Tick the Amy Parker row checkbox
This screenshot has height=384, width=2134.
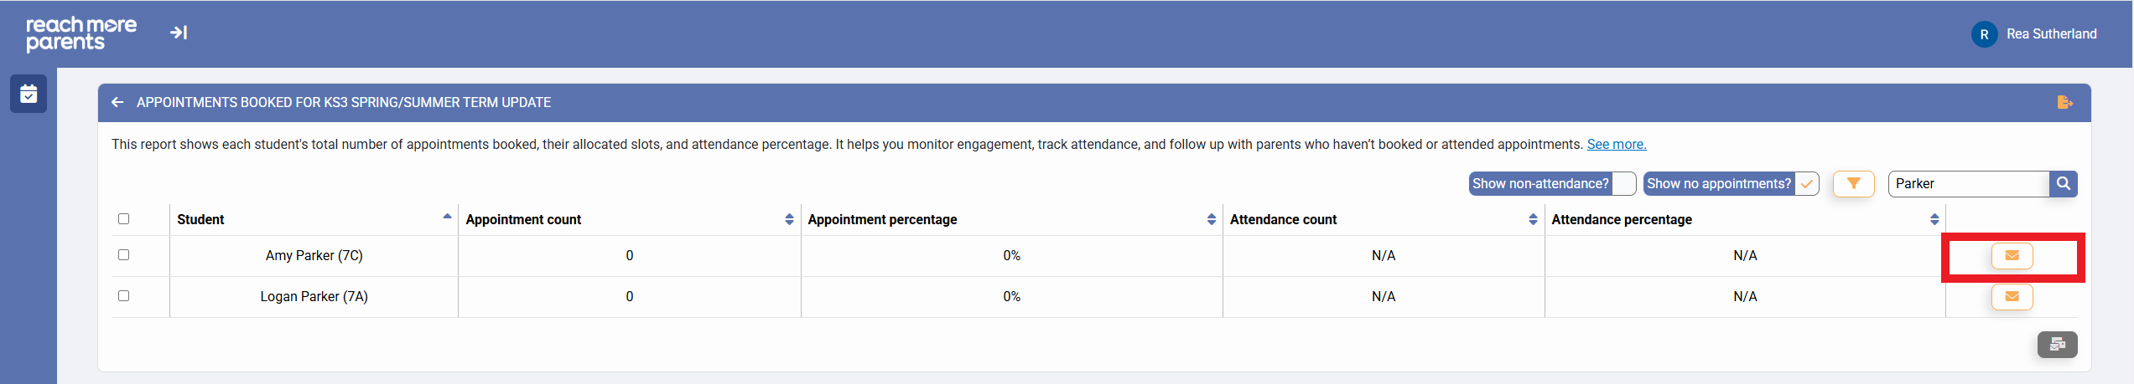[x=124, y=255]
